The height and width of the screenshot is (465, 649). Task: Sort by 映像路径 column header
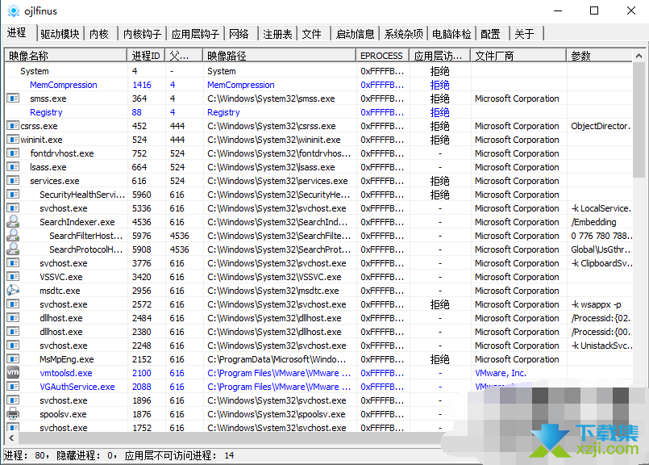pyautogui.click(x=279, y=56)
